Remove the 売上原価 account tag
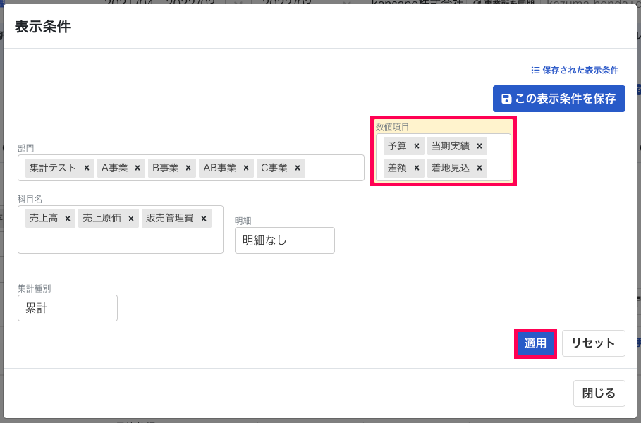This screenshot has height=423, width=641. coord(131,219)
